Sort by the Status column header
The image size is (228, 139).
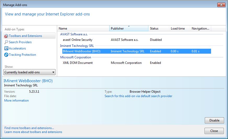tap(159, 29)
